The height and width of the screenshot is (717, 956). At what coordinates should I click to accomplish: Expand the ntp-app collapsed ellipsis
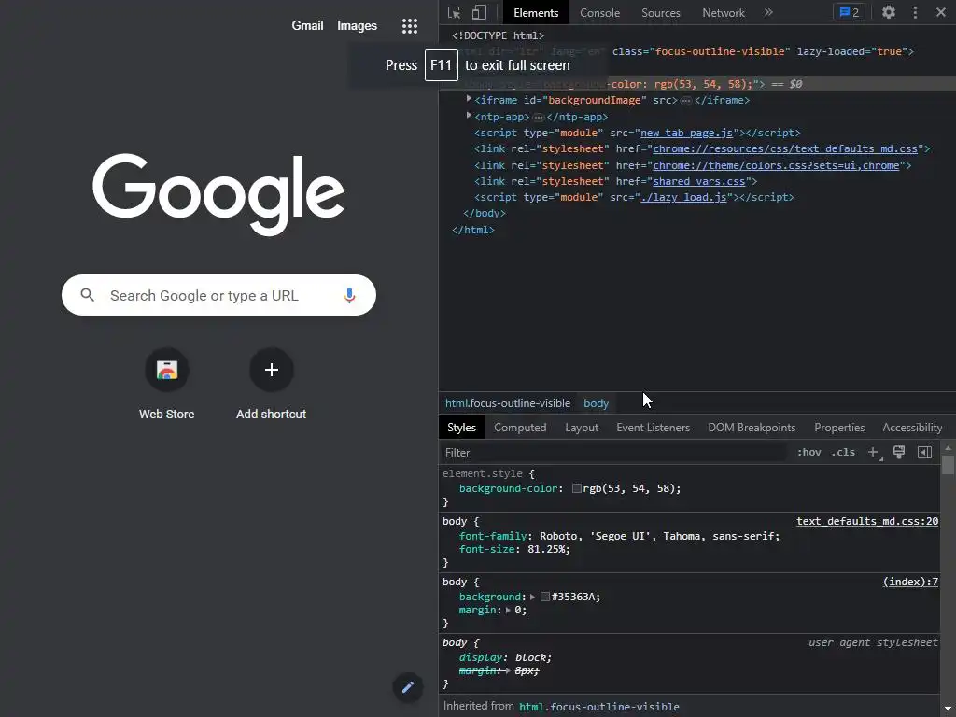click(539, 117)
